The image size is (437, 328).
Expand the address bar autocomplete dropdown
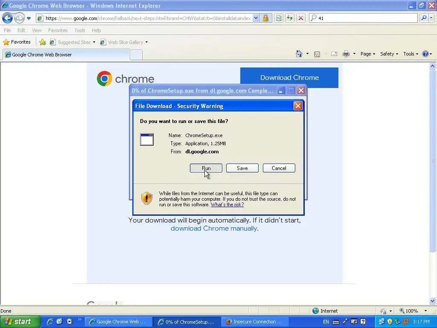point(256,18)
